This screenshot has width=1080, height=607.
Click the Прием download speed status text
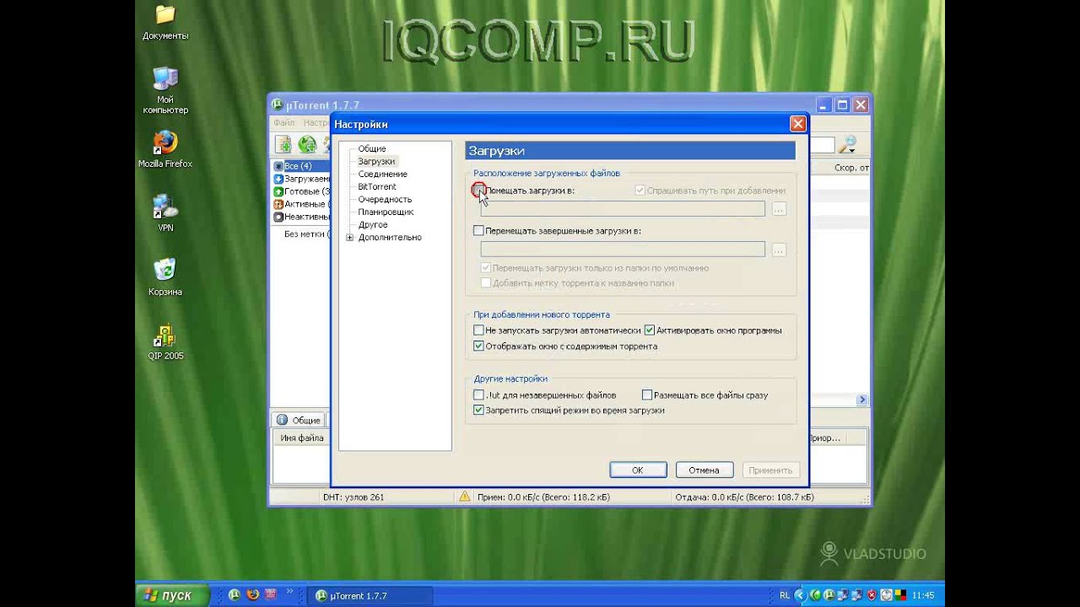click(x=543, y=497)
